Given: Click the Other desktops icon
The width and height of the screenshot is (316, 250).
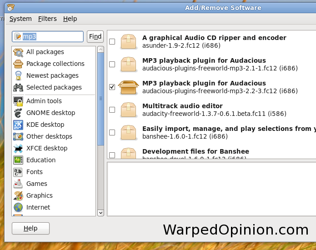Looking at the screenshot, I should 18,136.
